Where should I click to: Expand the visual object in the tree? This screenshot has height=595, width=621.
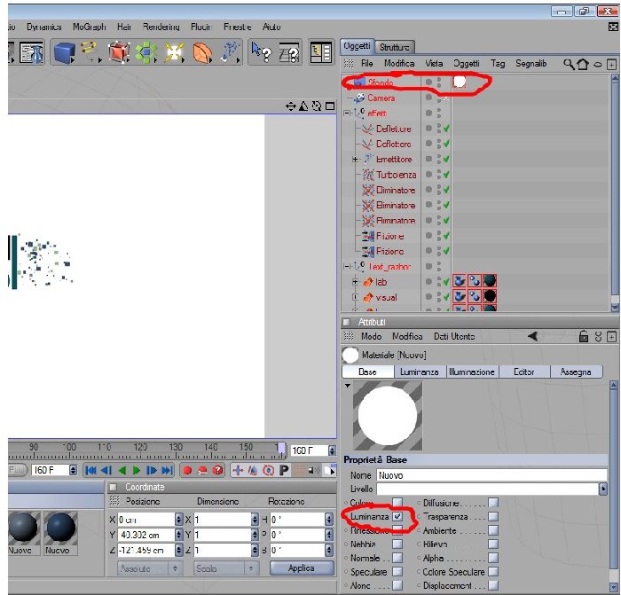click(355, 297)
